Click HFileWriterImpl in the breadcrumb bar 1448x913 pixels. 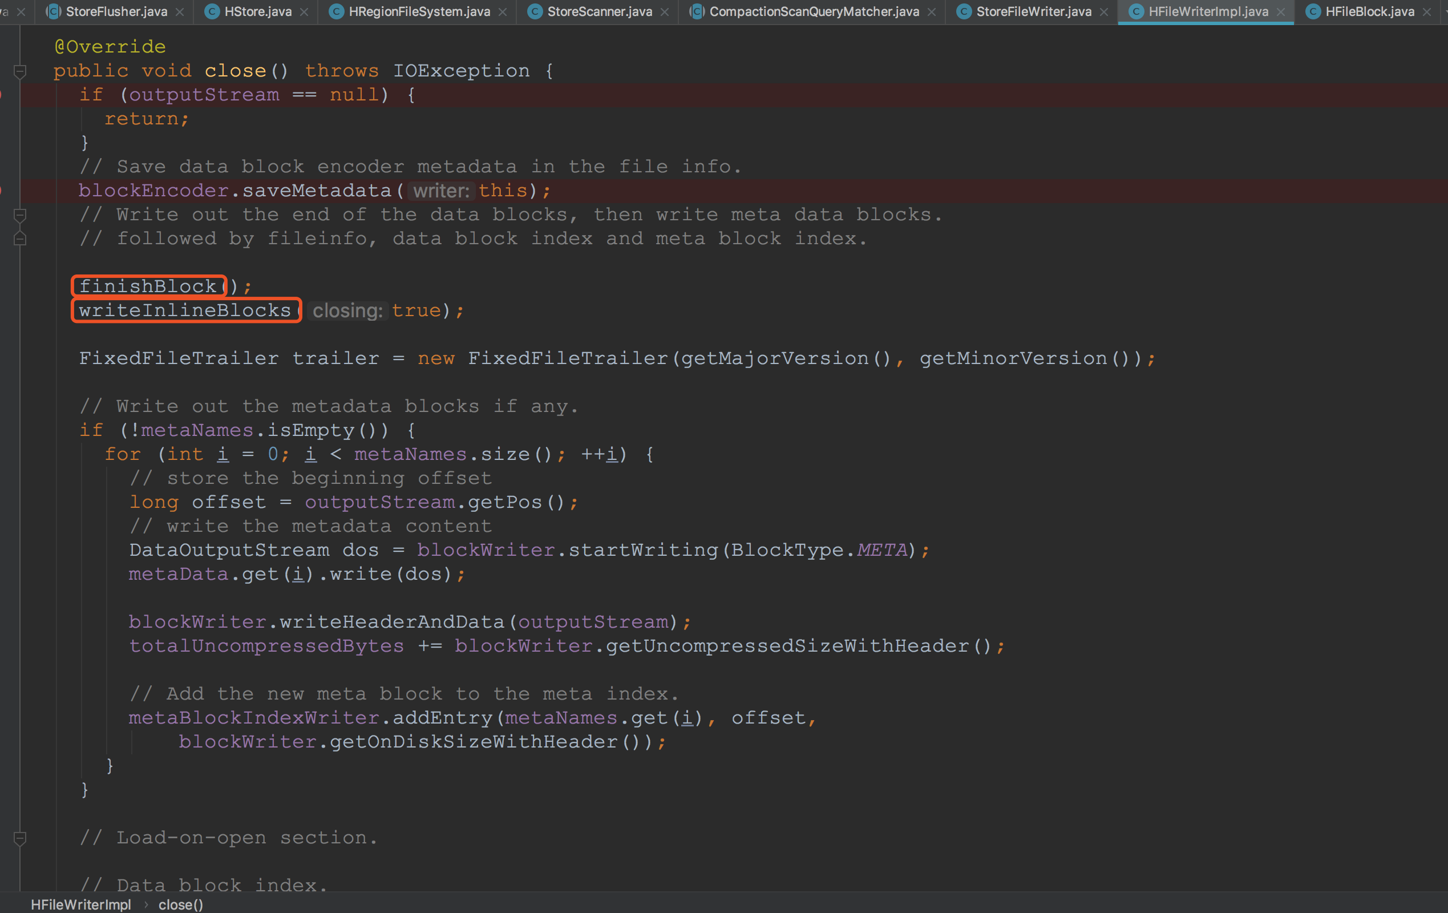80,904
